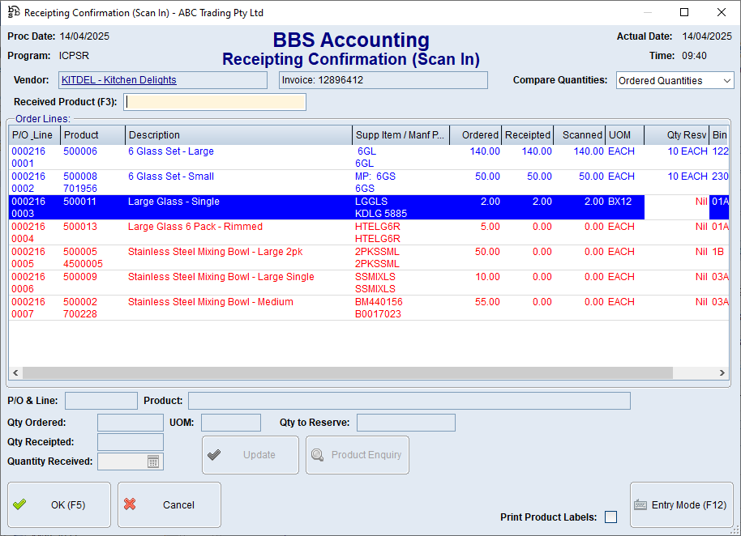Click the Invoice number field
Screen dimensions: 741x536
[x=383, y=80]
